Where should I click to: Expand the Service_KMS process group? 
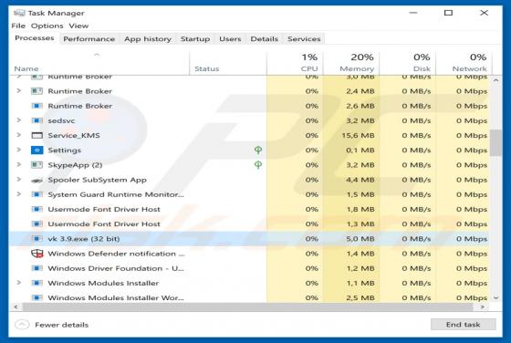(x=18, y=135)
